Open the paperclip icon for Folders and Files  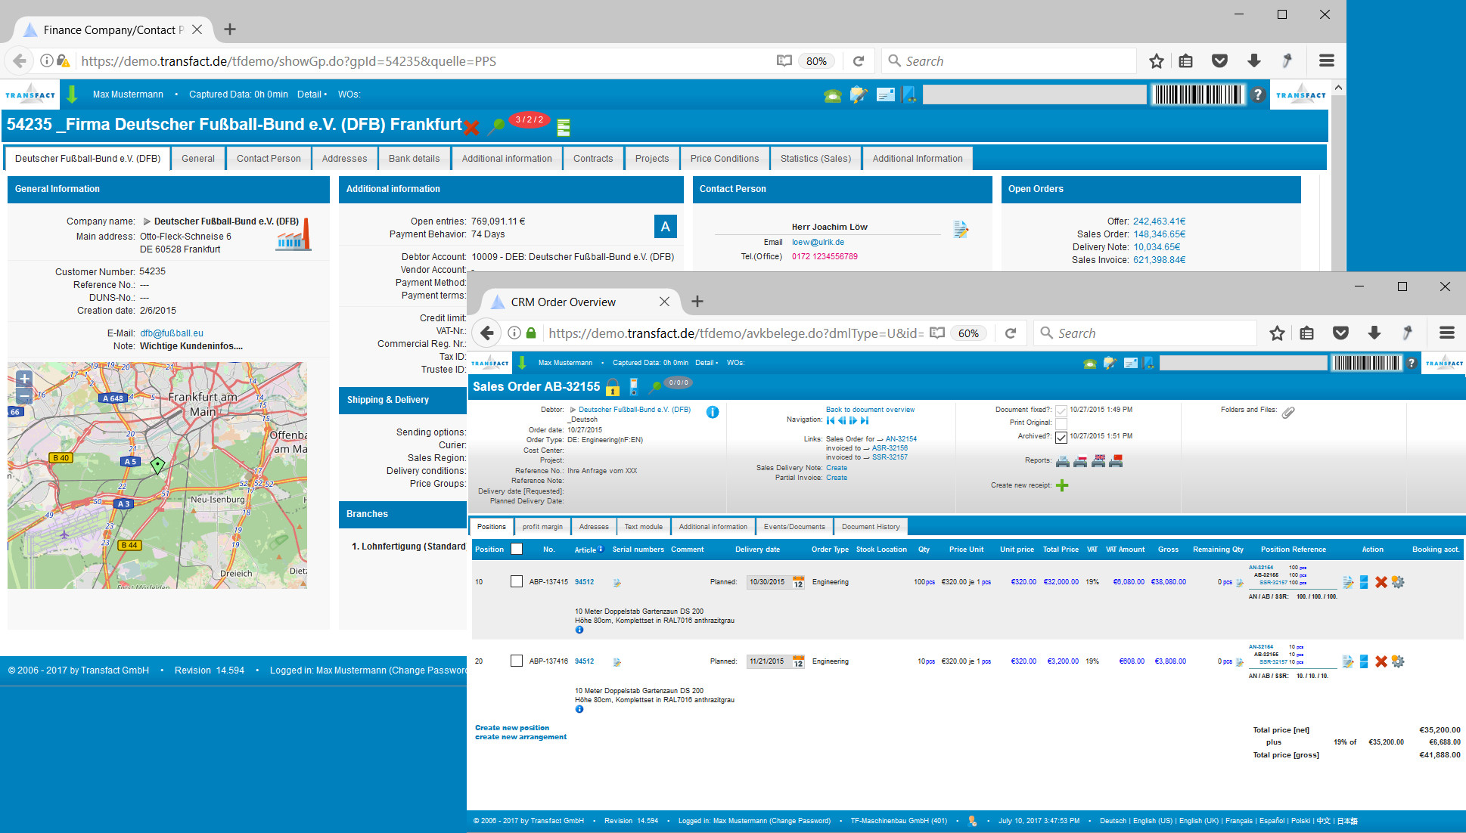(1288, 412)
